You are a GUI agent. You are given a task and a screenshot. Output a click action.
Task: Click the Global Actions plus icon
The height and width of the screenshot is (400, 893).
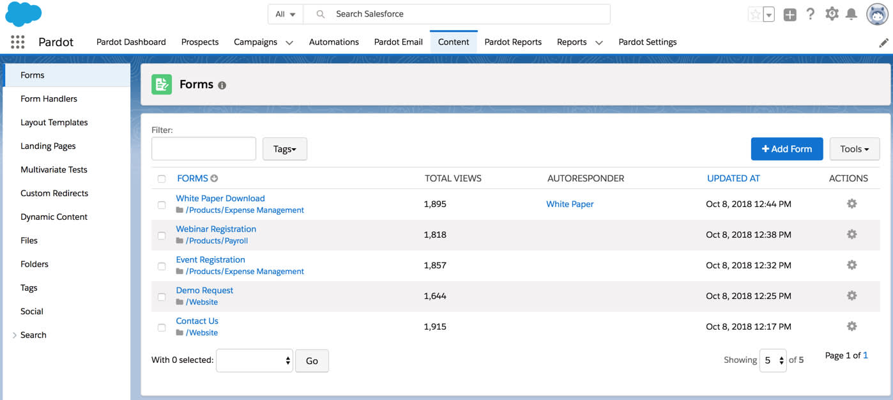click(x=790, y=14)
